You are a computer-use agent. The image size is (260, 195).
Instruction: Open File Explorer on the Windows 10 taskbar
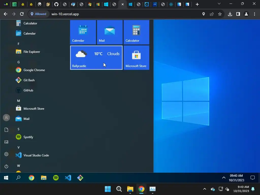click(x=44, y=178)
